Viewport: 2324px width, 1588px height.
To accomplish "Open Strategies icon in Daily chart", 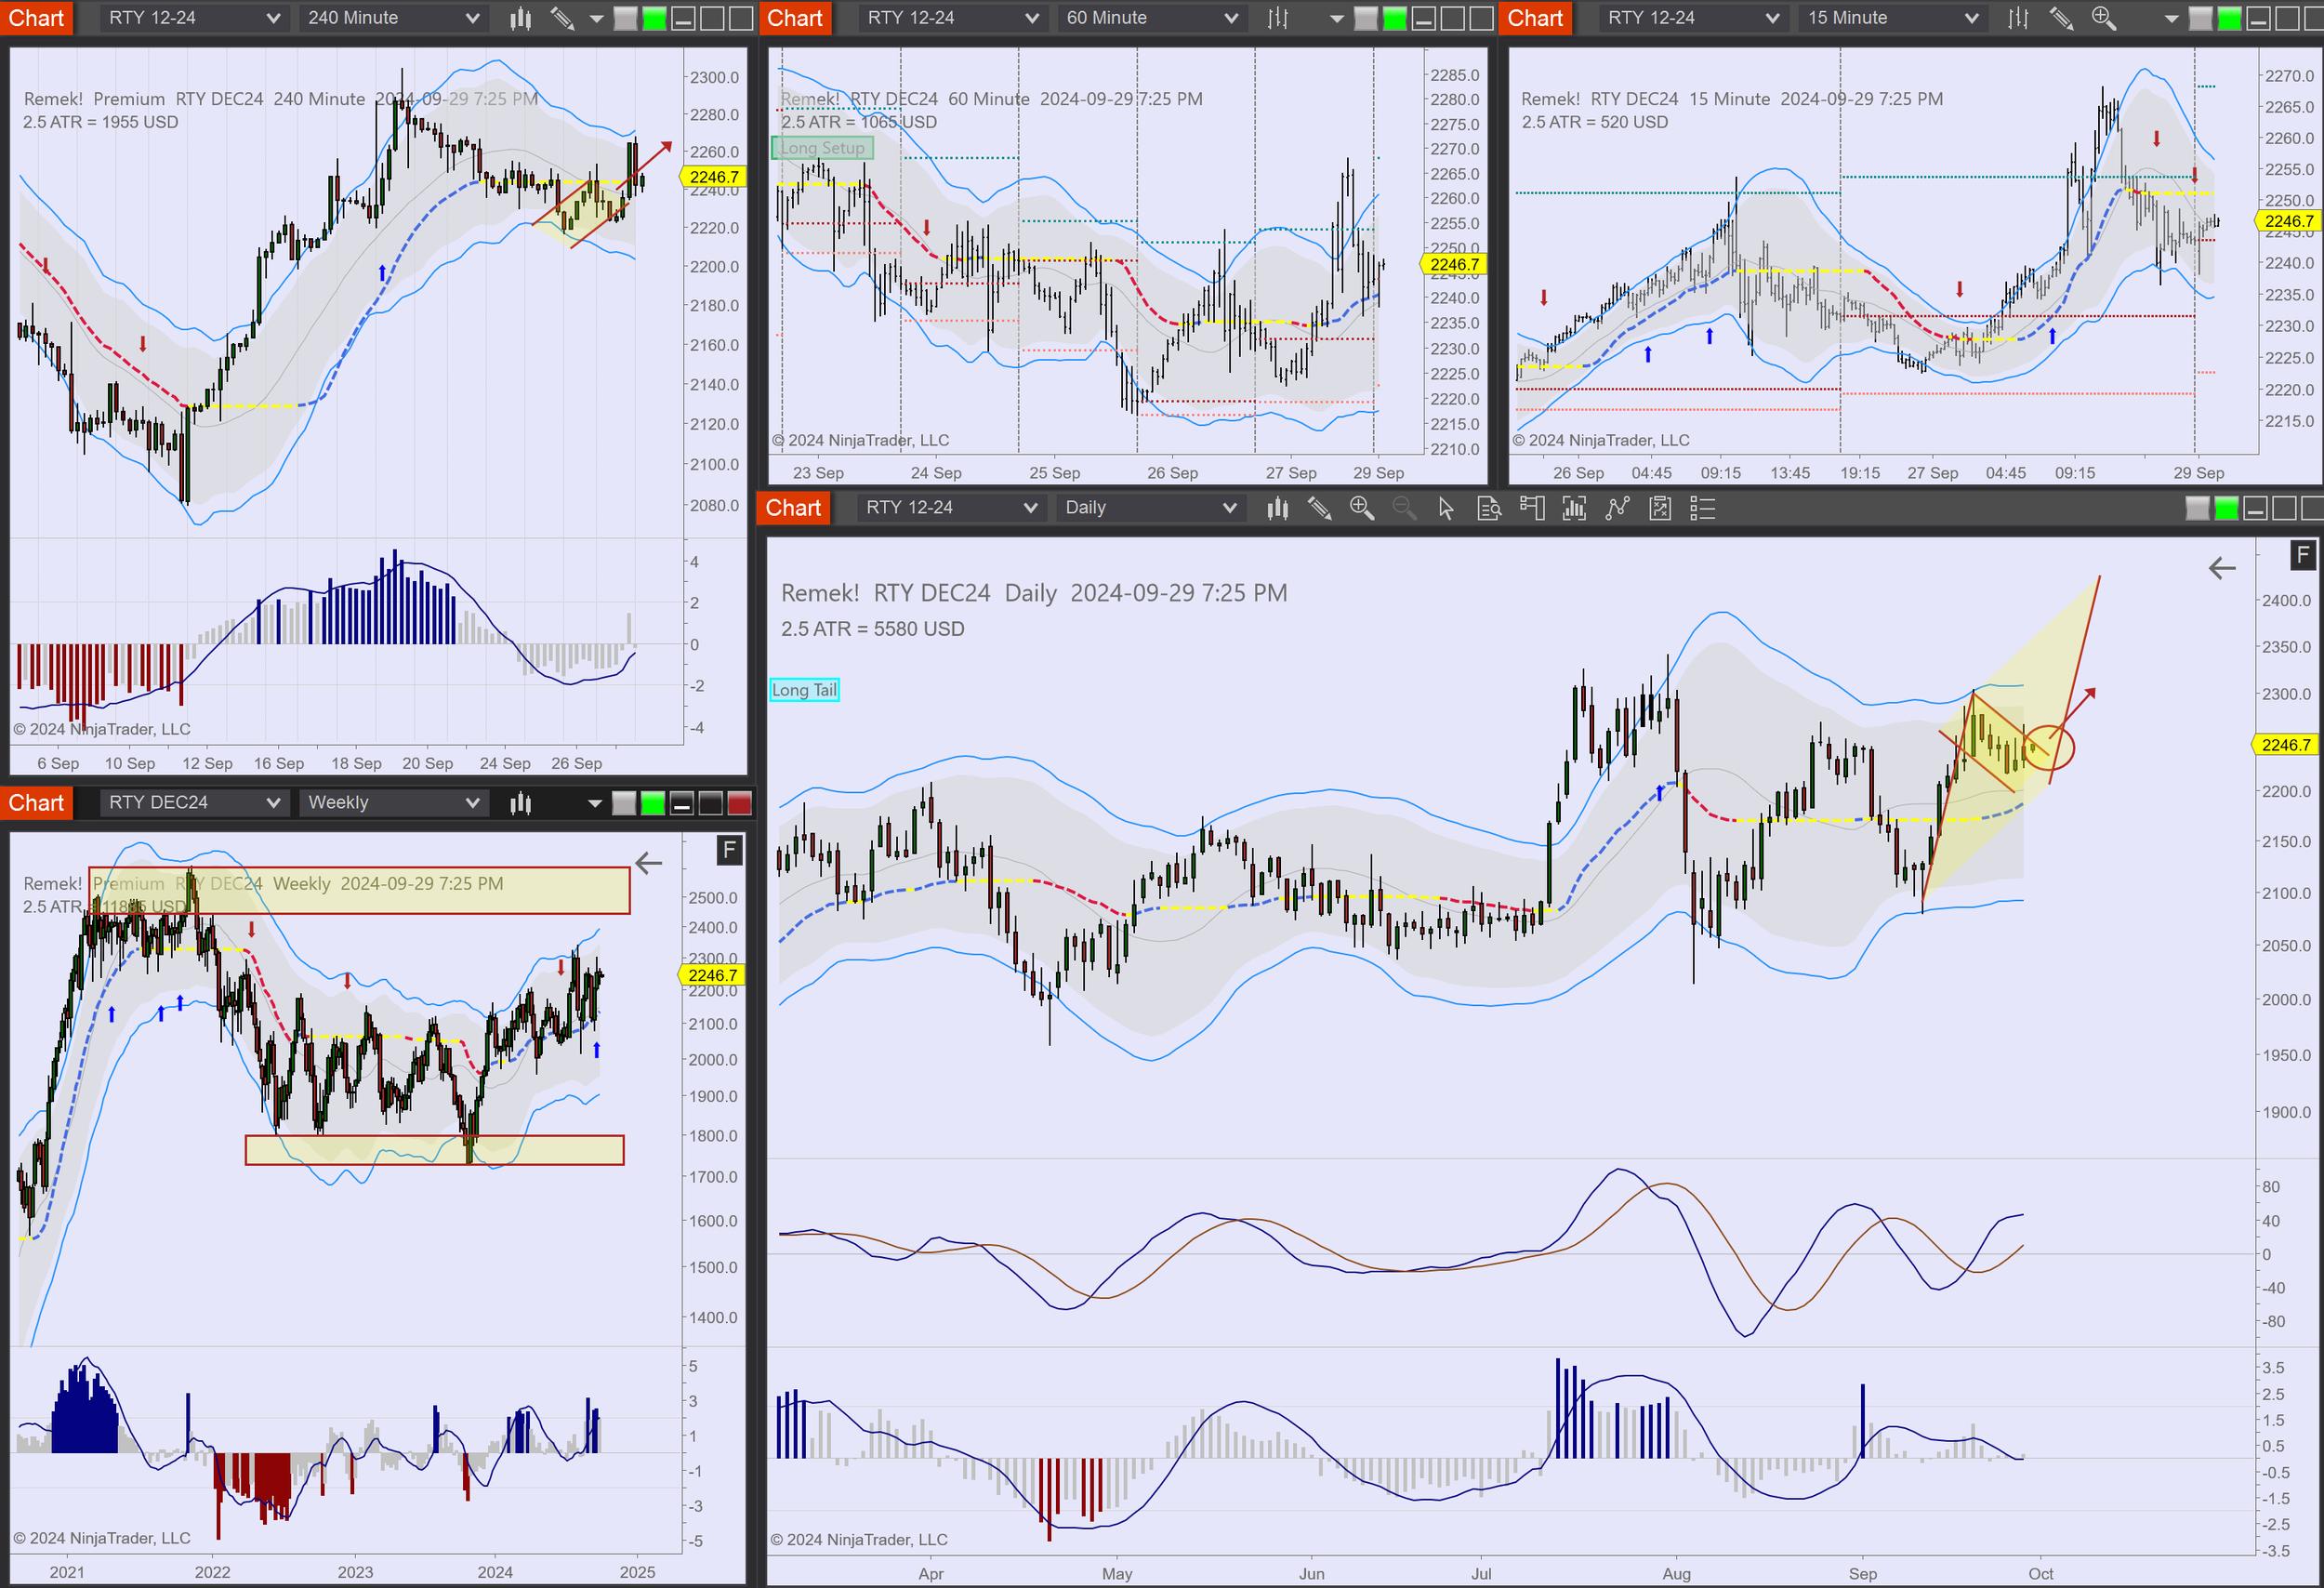I will click(1660, 508).
